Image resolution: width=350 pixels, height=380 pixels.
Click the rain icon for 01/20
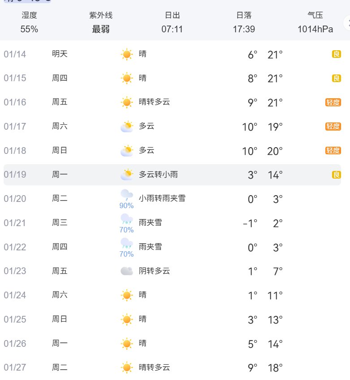(x=127, y=195)
